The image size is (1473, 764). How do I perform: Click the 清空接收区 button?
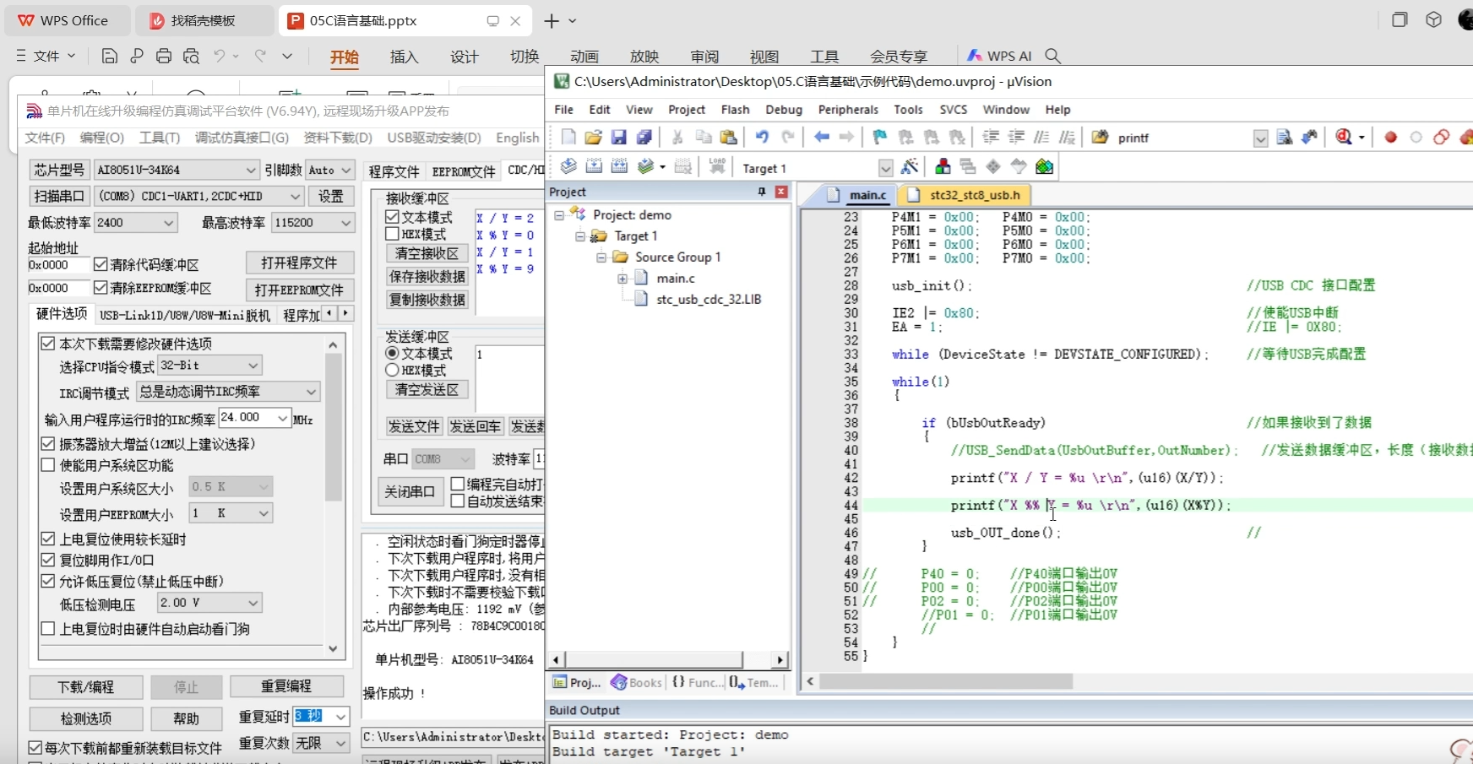pos(427,253)
